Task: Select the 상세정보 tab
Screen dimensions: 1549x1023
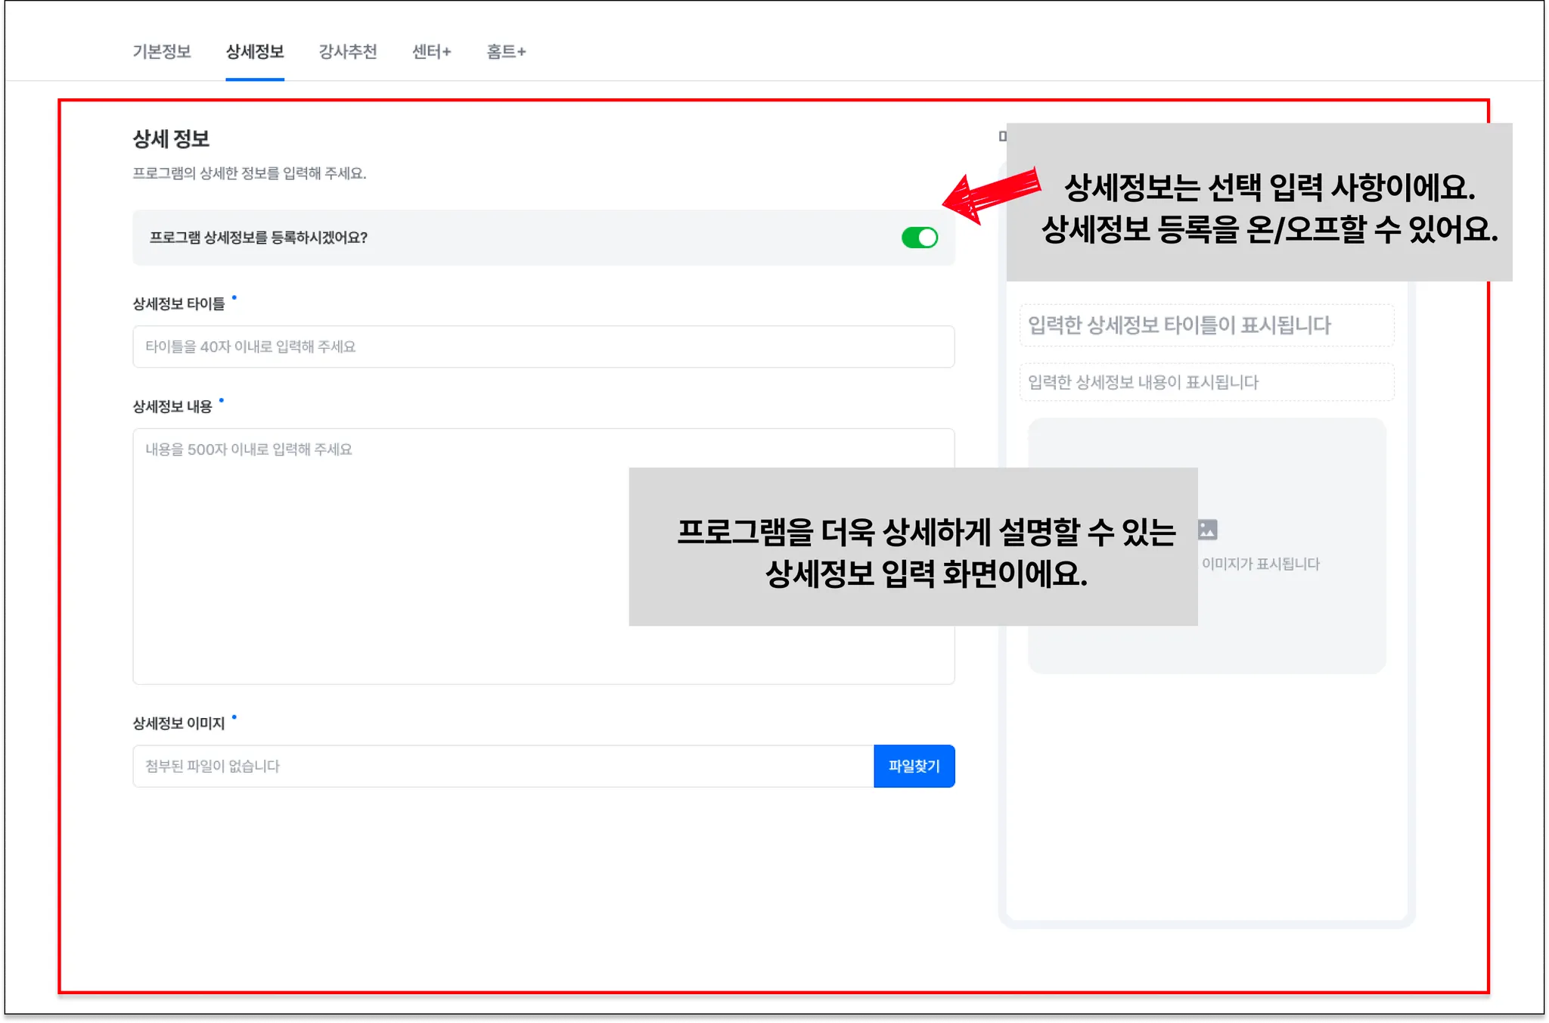Action: 255,51
